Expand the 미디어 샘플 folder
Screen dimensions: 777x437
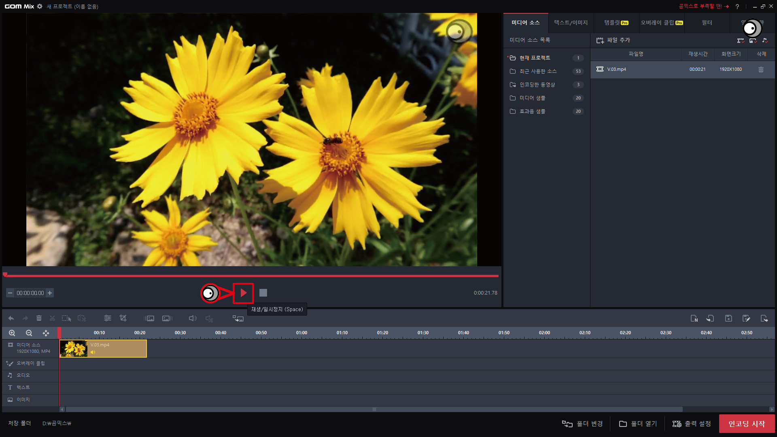tap(532, 98)
